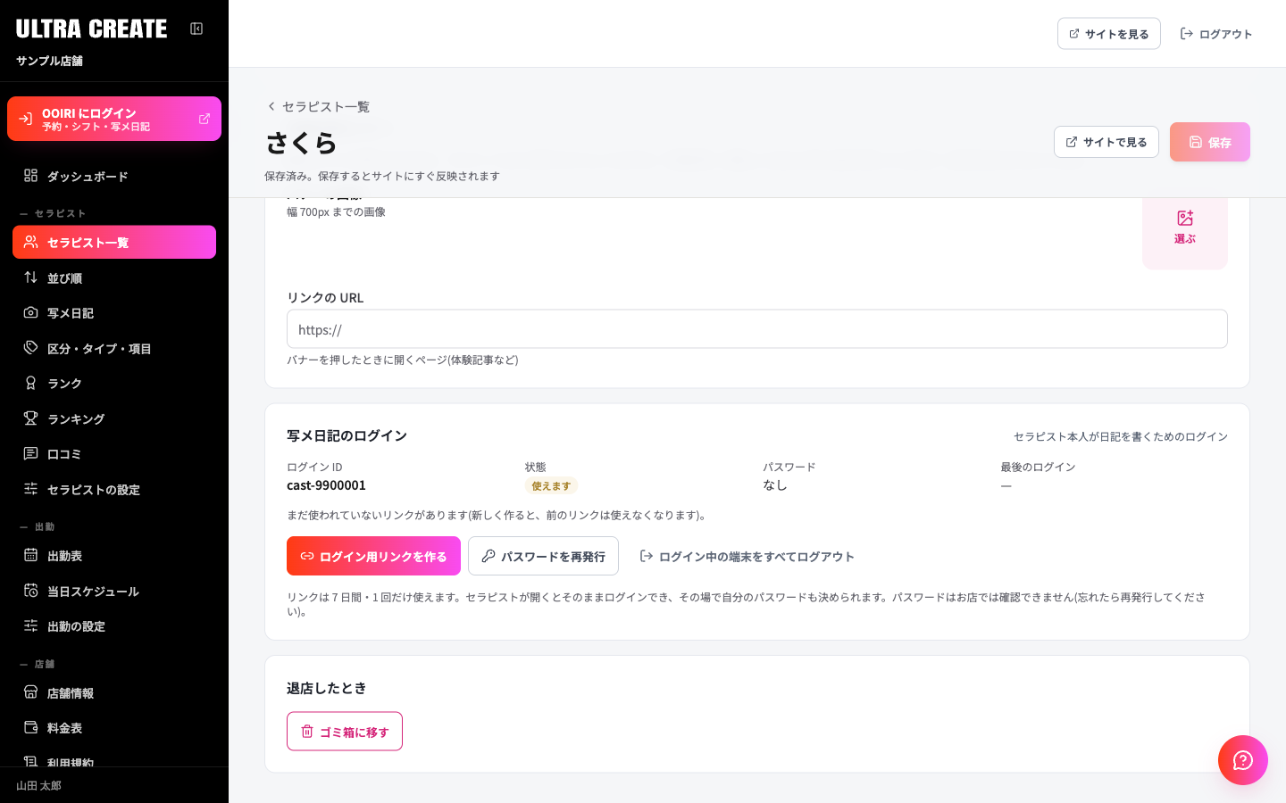This screenshot has width=1286, height=803.
Task: Click the 当日スケジュール calendar-clock icon
Action: pyautogui.click(x=30, y=591)
